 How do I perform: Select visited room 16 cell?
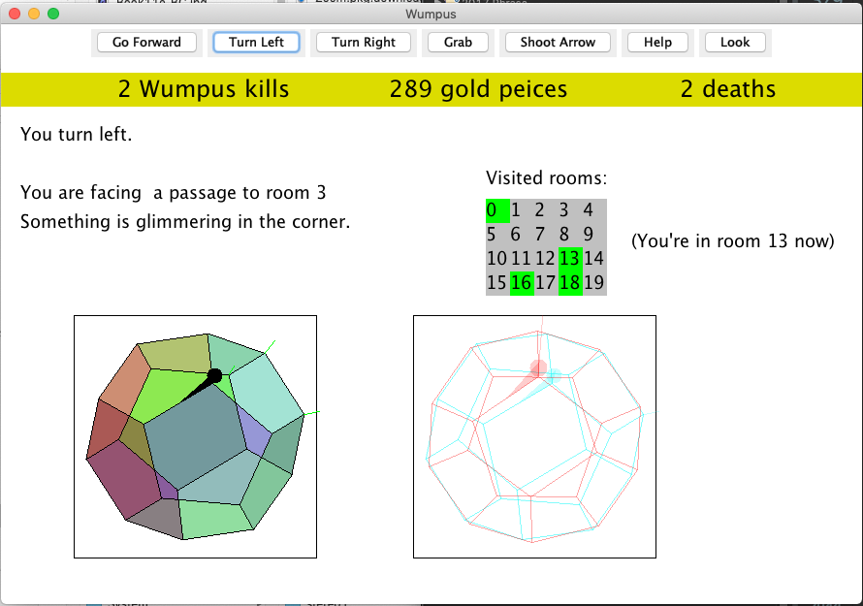pyautogui.click(x=522, y=283)
